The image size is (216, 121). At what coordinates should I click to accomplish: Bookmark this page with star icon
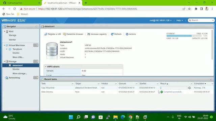point(189,9)
